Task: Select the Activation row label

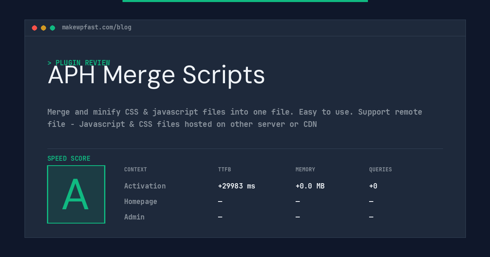Action: click(x=145, y=186)
